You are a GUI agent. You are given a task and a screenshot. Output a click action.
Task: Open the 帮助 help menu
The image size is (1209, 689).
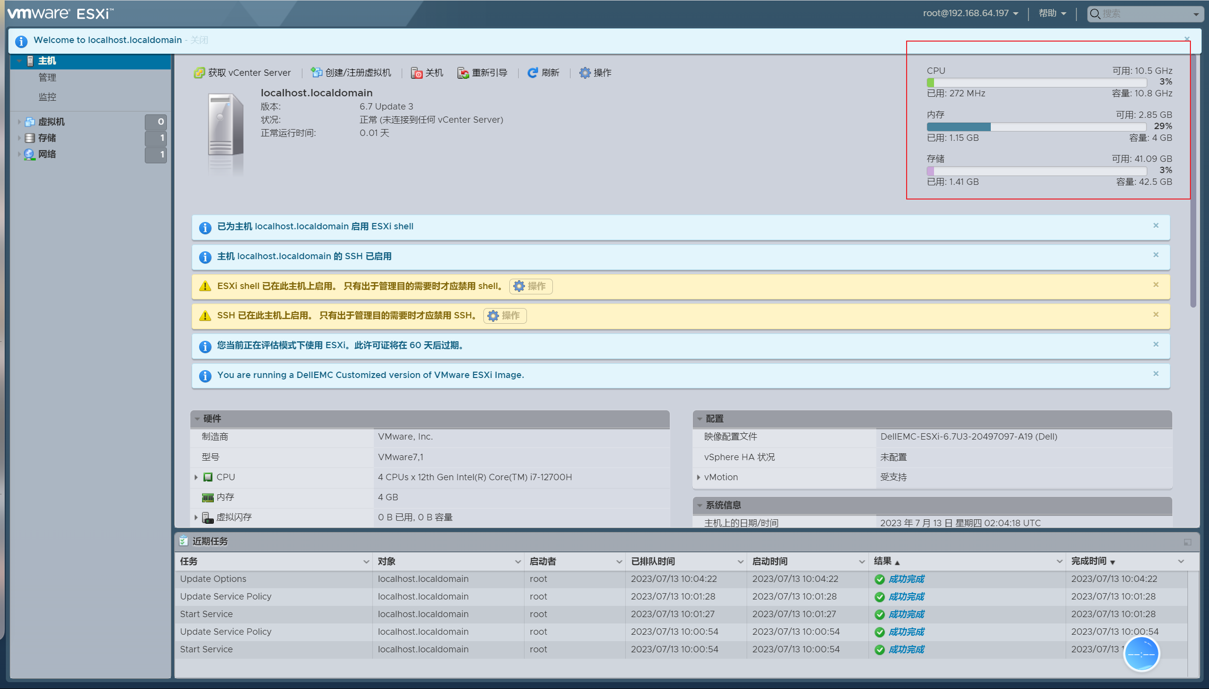(1052, 13)
